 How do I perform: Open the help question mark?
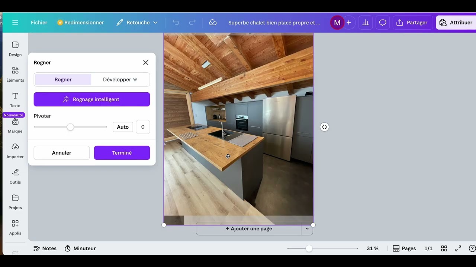tap(472, 248)
